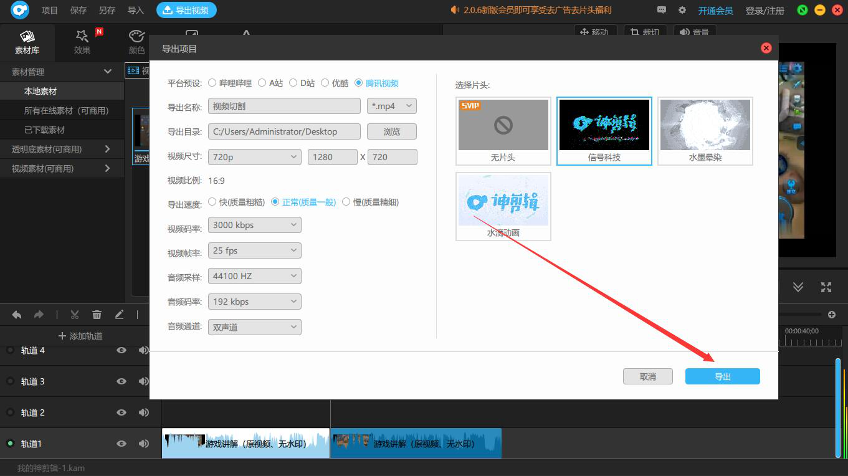Click the 开通会员 link
The width and height of the screenshot is (848, 476).
click(x=715, y=11)
